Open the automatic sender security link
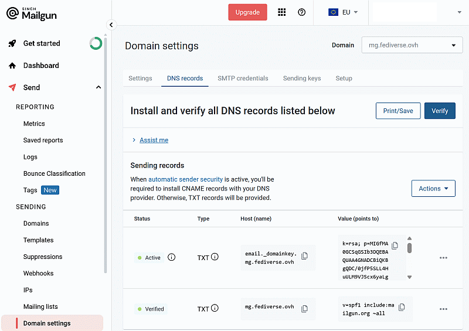Viewport: 469px width, 331px height. point(185,179)
